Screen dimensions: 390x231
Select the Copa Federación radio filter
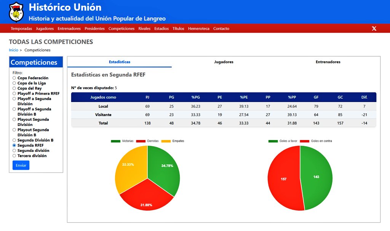[x=14, y=78]
